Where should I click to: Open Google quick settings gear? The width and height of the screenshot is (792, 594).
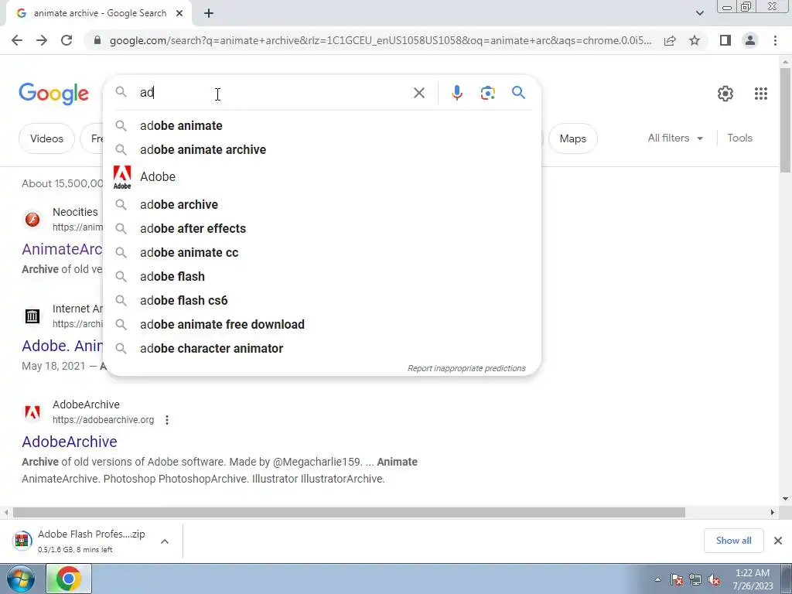pos(725,94)
